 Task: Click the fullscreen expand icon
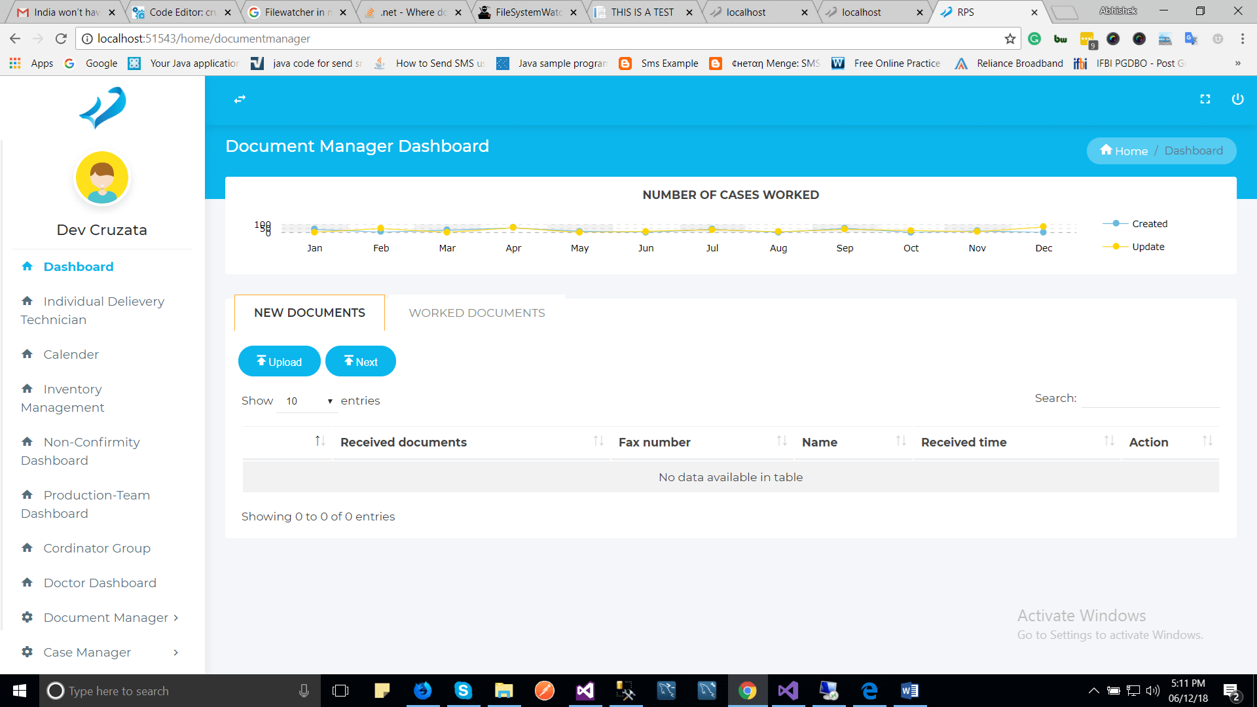pyautogui.click(x=1205, y=99)
